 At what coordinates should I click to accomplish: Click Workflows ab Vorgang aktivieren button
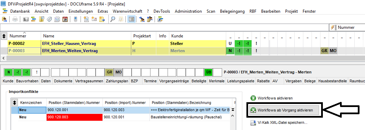pyautogui.click(x=284, y=110)
